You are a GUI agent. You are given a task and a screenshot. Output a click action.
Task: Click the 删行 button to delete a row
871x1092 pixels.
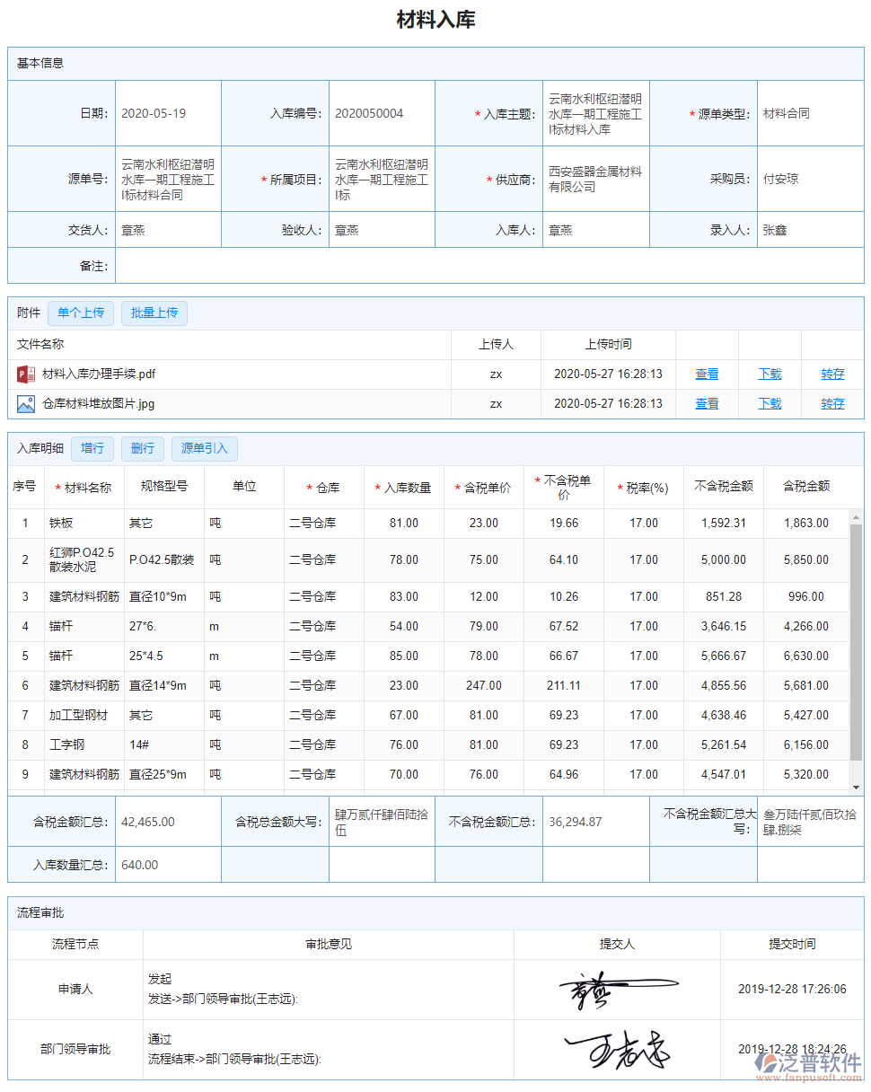pyautogui.click(x=142, y=448)
